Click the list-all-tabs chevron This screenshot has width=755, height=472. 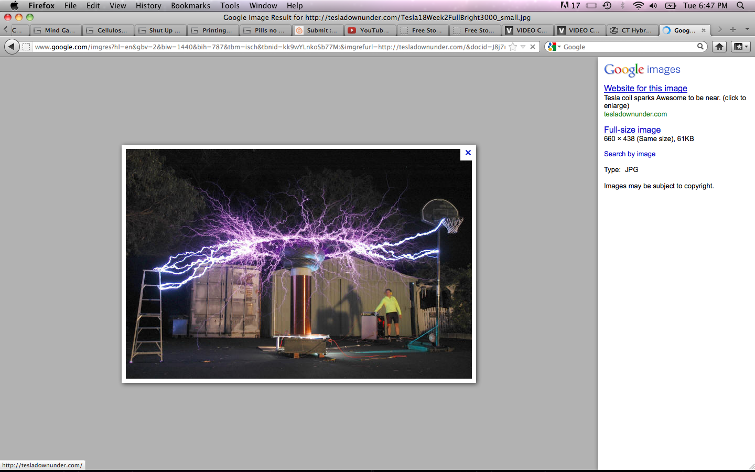(747, 30)
